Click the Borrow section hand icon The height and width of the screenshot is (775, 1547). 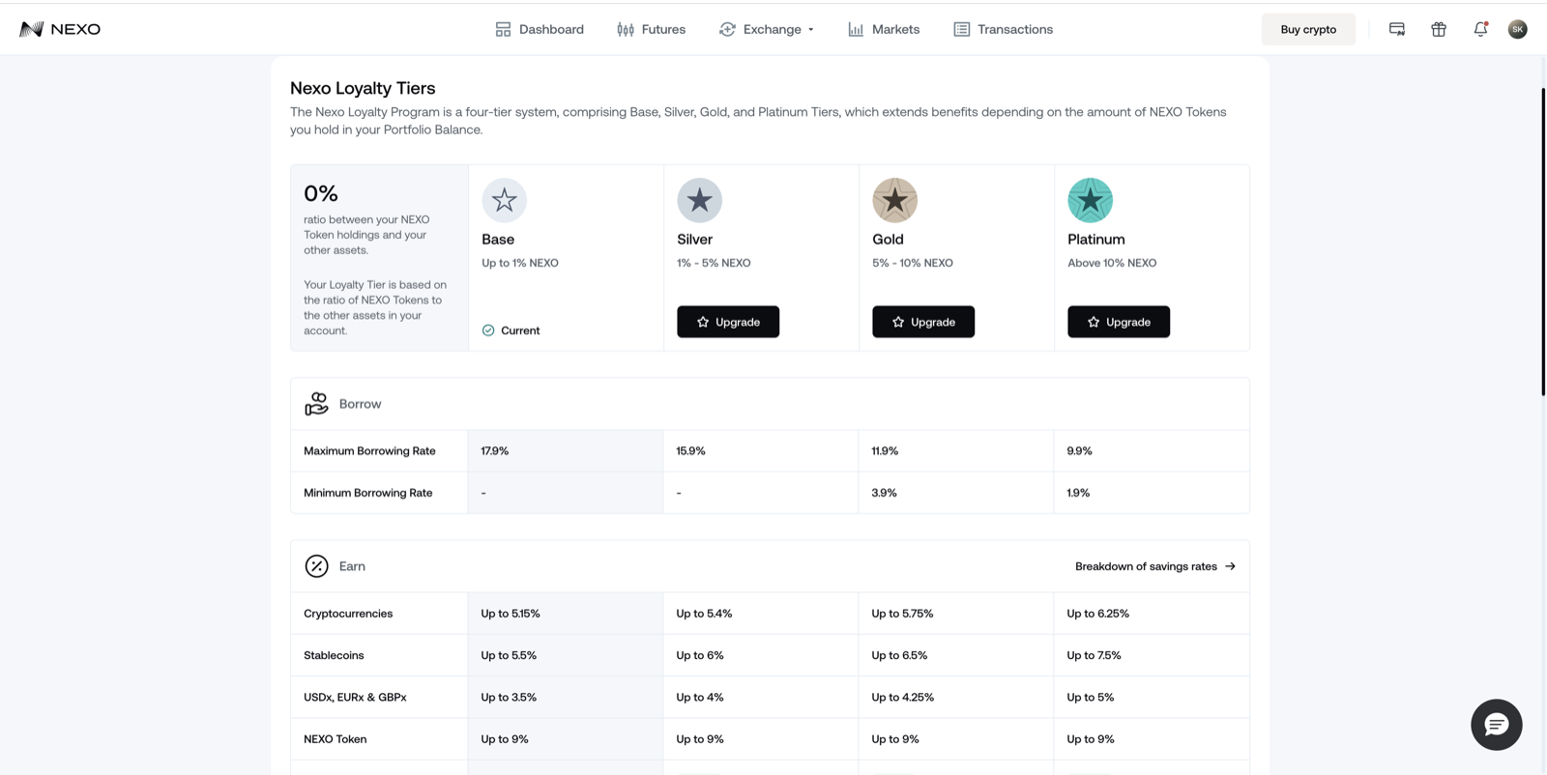[316, 404]
